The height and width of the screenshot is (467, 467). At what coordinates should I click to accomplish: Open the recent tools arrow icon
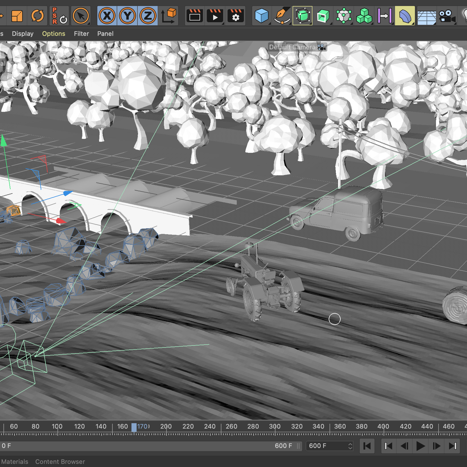(x=81, y=16)
